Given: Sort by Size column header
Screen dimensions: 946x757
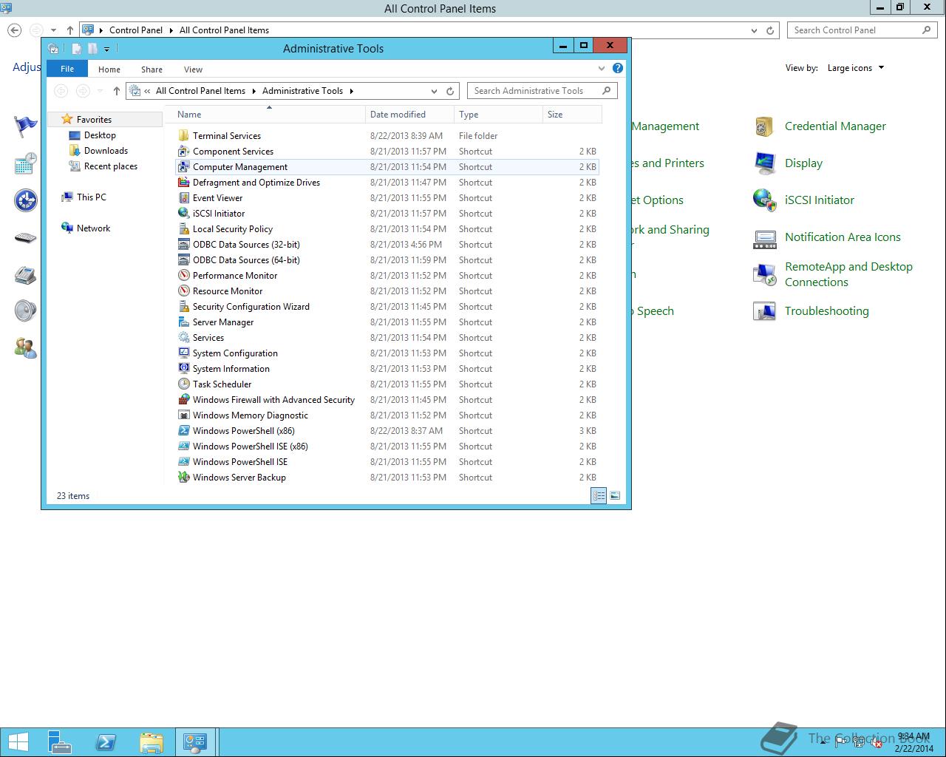Looking at the screenshot, I should pos(572,115).
